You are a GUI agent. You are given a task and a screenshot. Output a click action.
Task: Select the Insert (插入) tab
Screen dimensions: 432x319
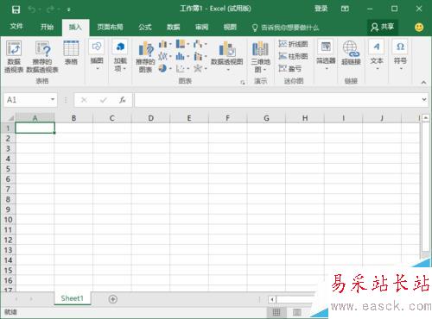point(75,28)
